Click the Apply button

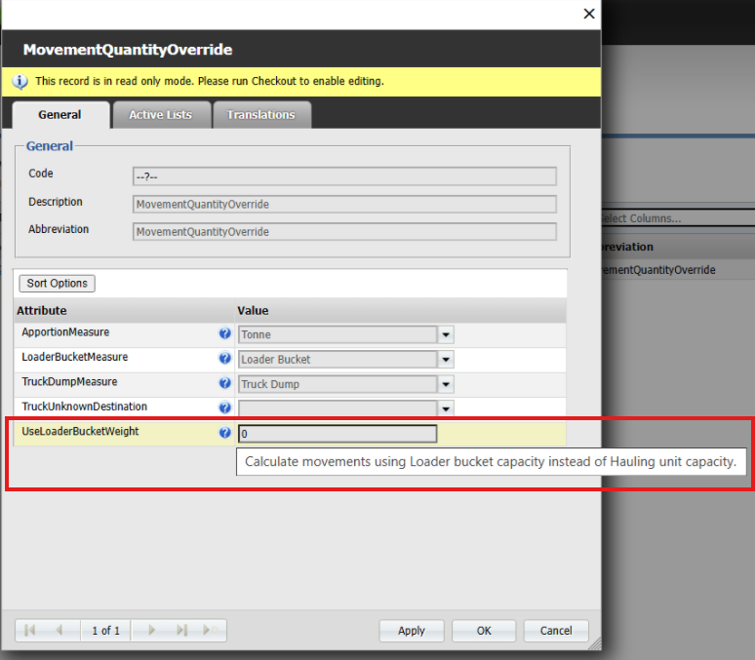coord(411,631)
